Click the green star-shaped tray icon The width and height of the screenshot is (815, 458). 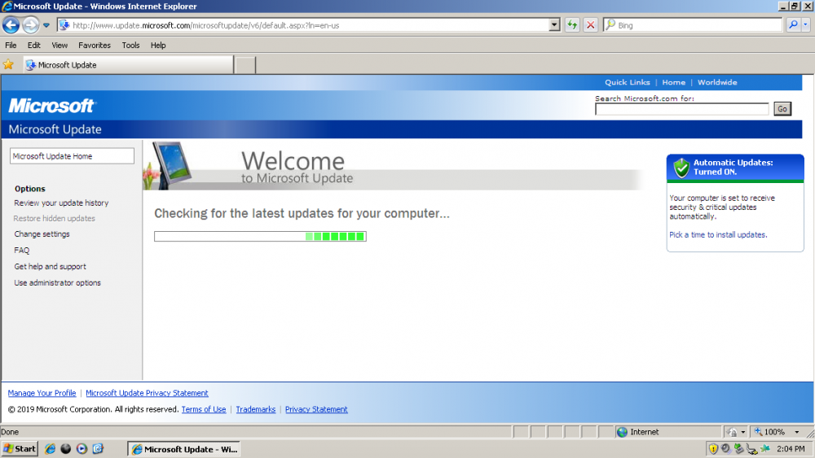(x=765, y=449)
